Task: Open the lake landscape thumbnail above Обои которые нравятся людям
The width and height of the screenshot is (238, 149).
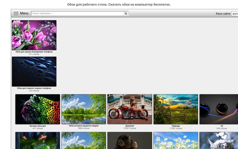Action: pos(84,109)
